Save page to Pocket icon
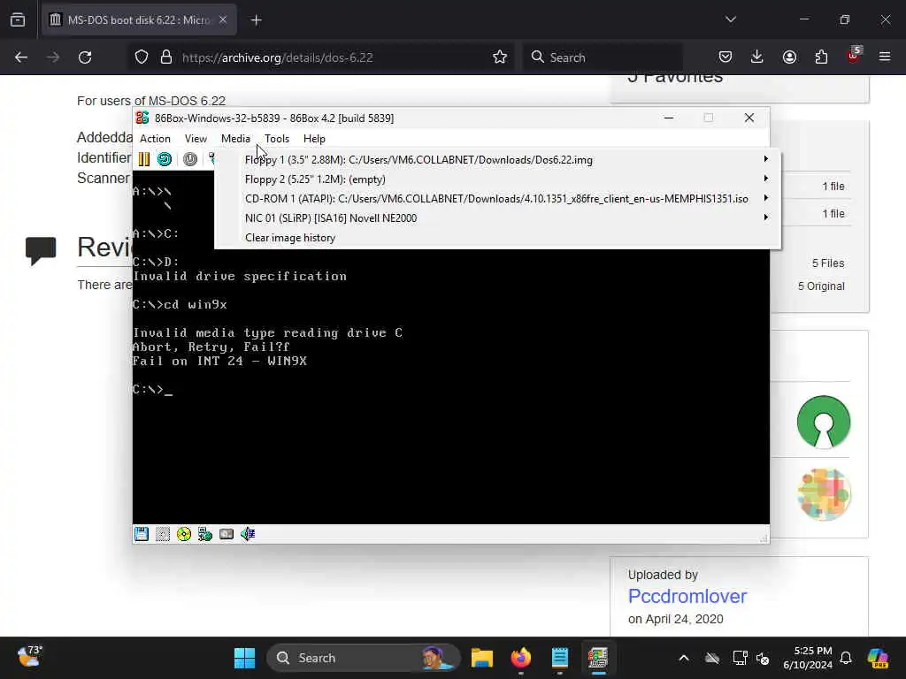Image resolution: width=906 pixels, height=679 pixels. coord(726,57)
